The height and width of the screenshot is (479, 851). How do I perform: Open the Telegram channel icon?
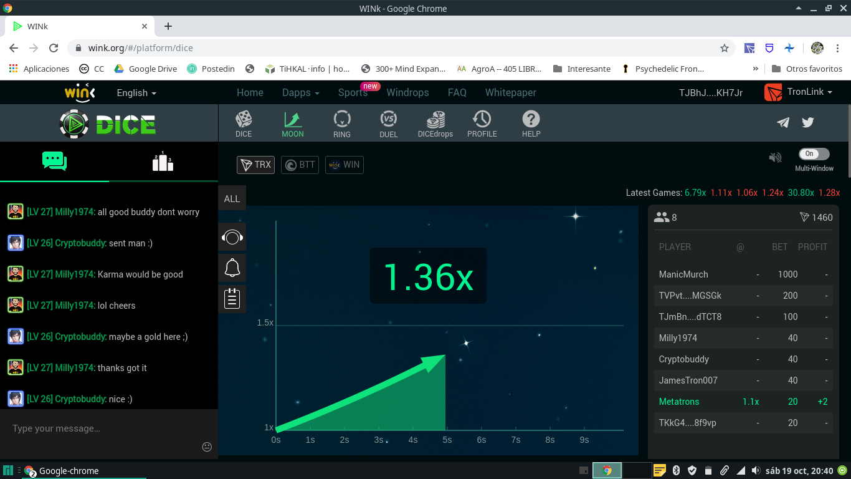tap(783, 122)
